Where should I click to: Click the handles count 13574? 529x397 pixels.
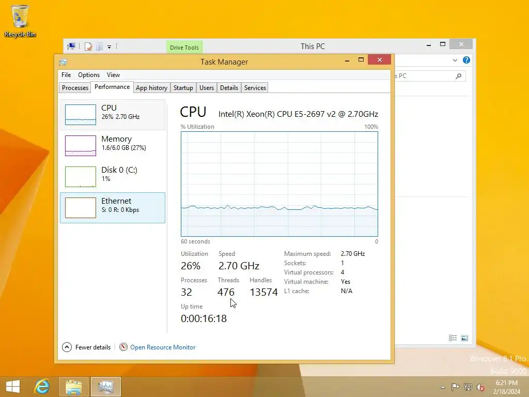[x=263, y=293]
